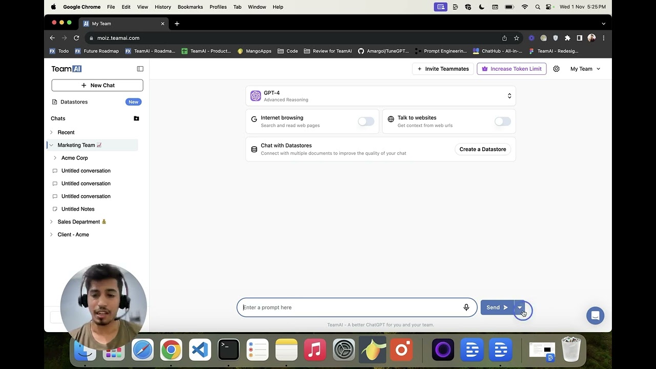Click the TeamAI logo
This screenshot has height=369, width=656.
[66, 68]
